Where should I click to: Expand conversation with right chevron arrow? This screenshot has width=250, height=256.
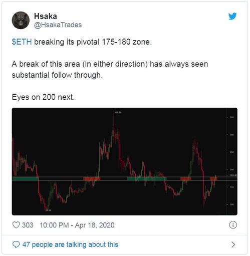coord(233,244)
